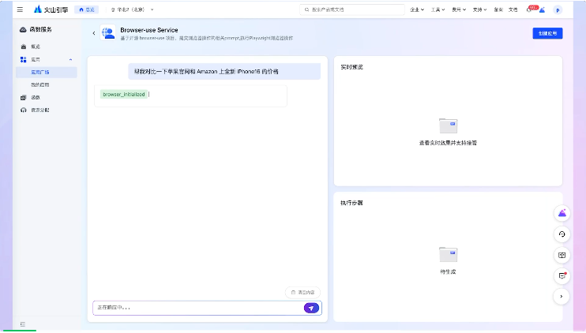Collapse the sidebar using bottom-left icon
Image resolution: width=586 pixels, height=333 pixels.
[22, 324]
